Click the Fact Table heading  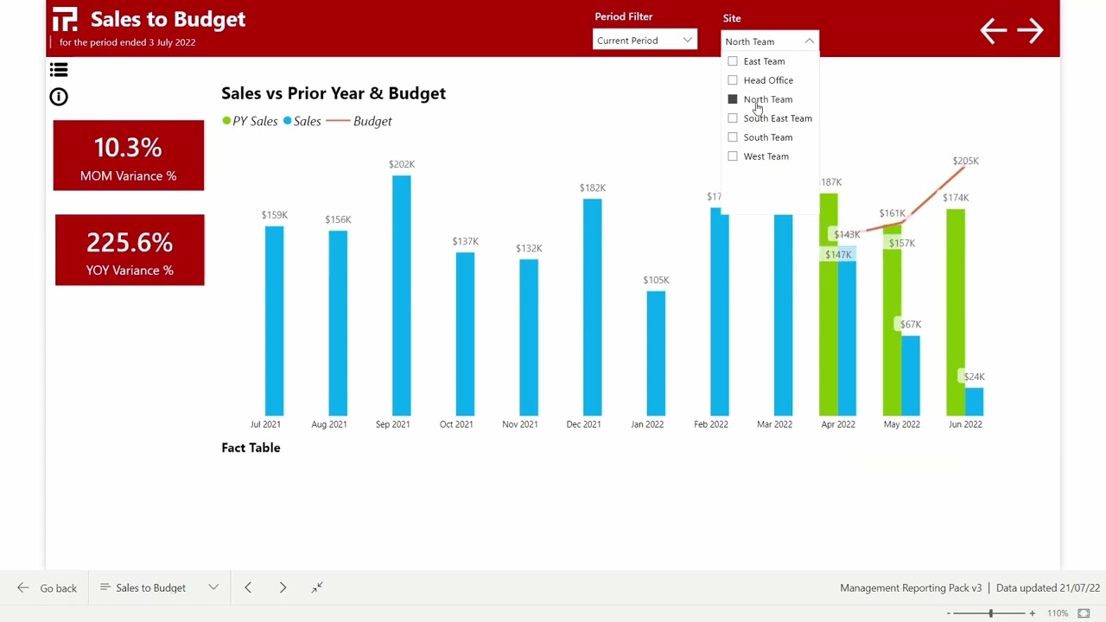(251, 447)
